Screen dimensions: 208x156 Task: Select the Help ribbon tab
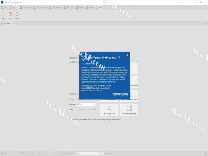coord(99,7)
